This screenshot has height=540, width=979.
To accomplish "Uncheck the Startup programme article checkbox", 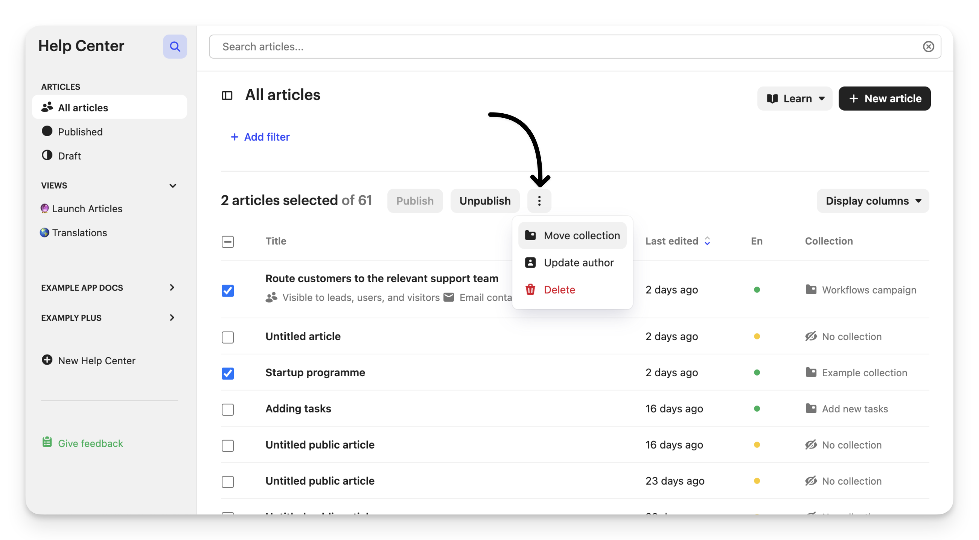I will 228,373.
